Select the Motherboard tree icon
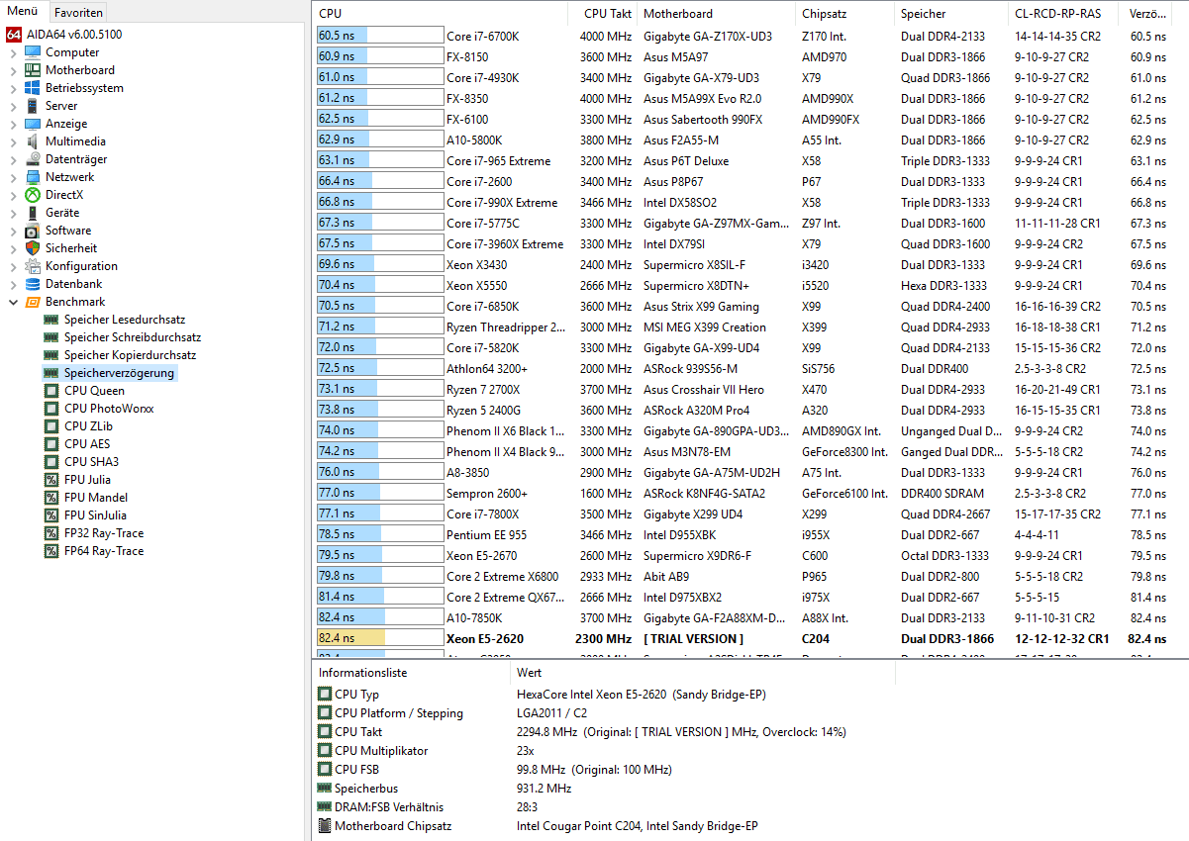Viewport: 1189px width, 841px height. pos(33,70)
